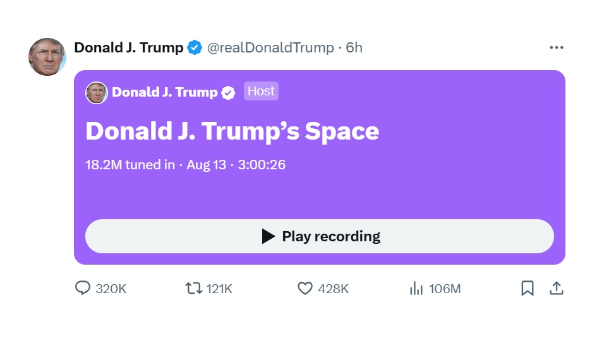Open view analytics bar chart icon
Screen dimensions: 609x343
[x=416, y=289]
